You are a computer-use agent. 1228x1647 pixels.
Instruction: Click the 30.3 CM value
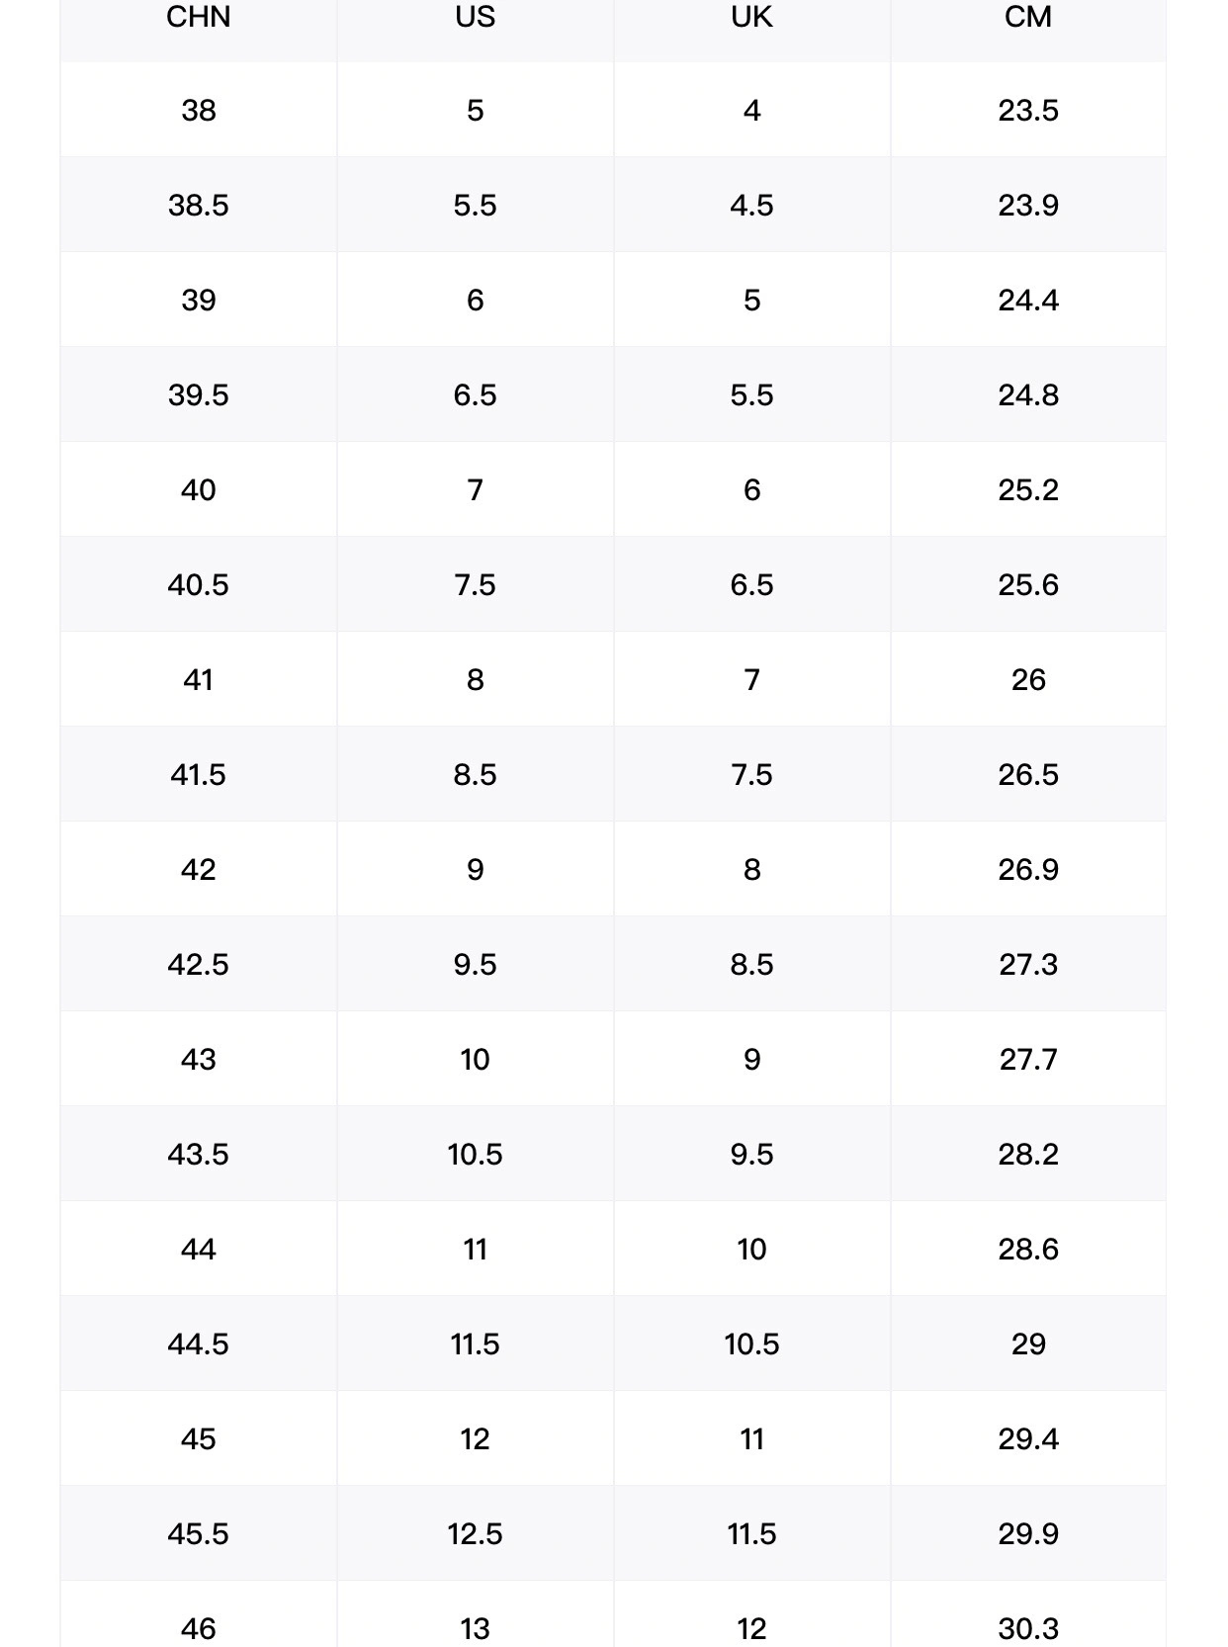tap(1028, 1628)
